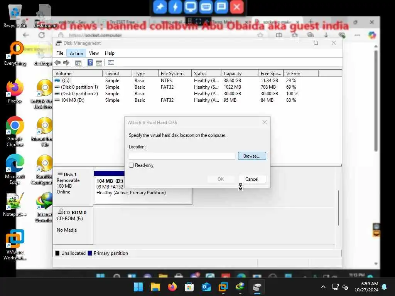Viewport: 395px width, 296px height.
Task: Enable the Read-only checkbox
Action: point(131,165)
